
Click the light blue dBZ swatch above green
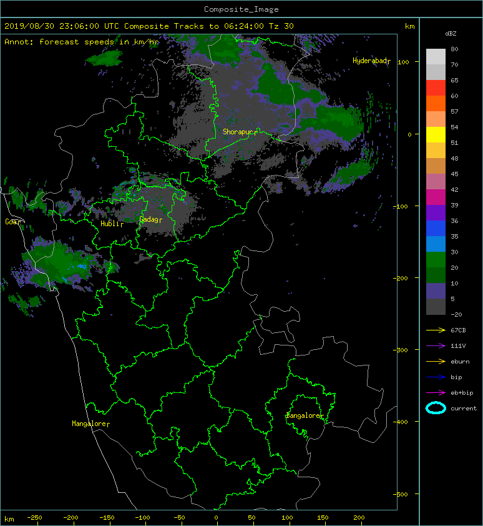click(x=436, y=244)
